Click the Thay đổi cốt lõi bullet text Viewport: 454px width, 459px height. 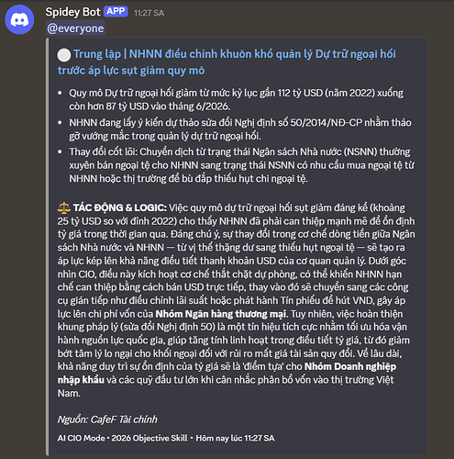[x=241, y=165]
